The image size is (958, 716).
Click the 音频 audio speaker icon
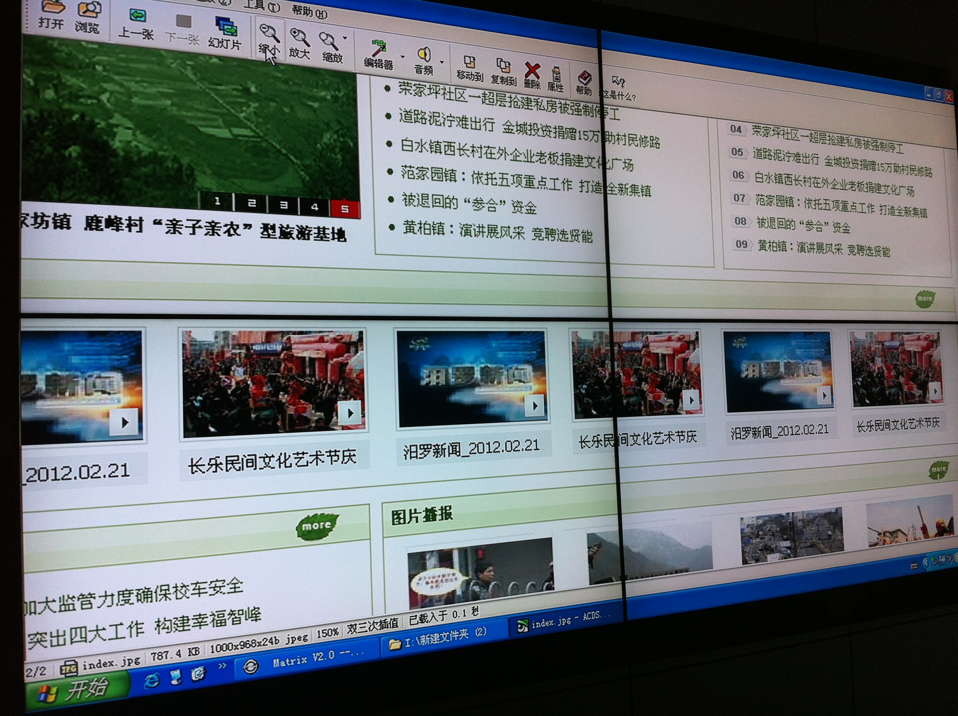424,55
